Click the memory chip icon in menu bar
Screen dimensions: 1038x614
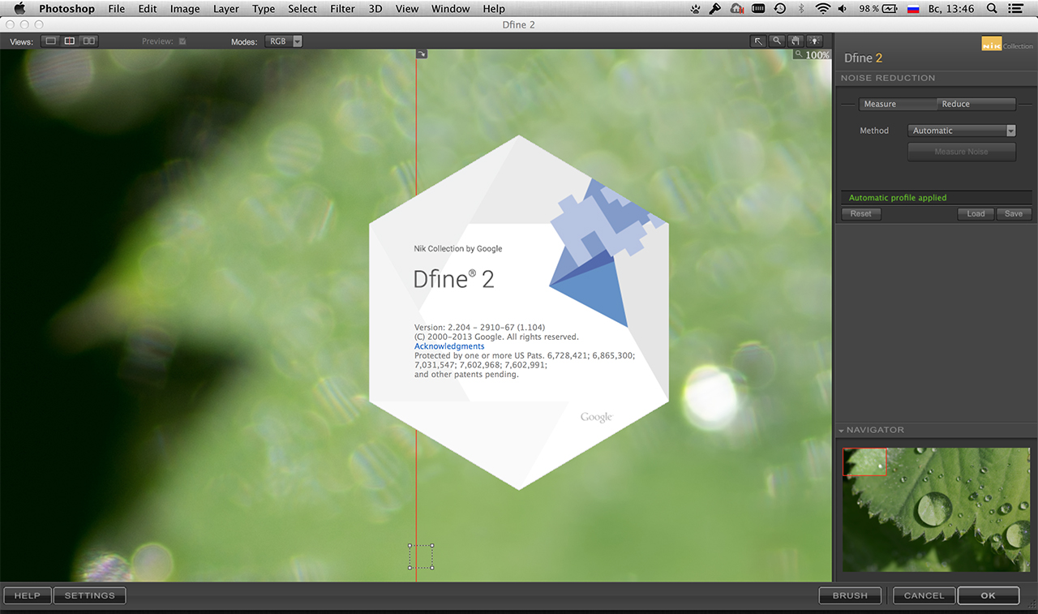pos(758,9)
